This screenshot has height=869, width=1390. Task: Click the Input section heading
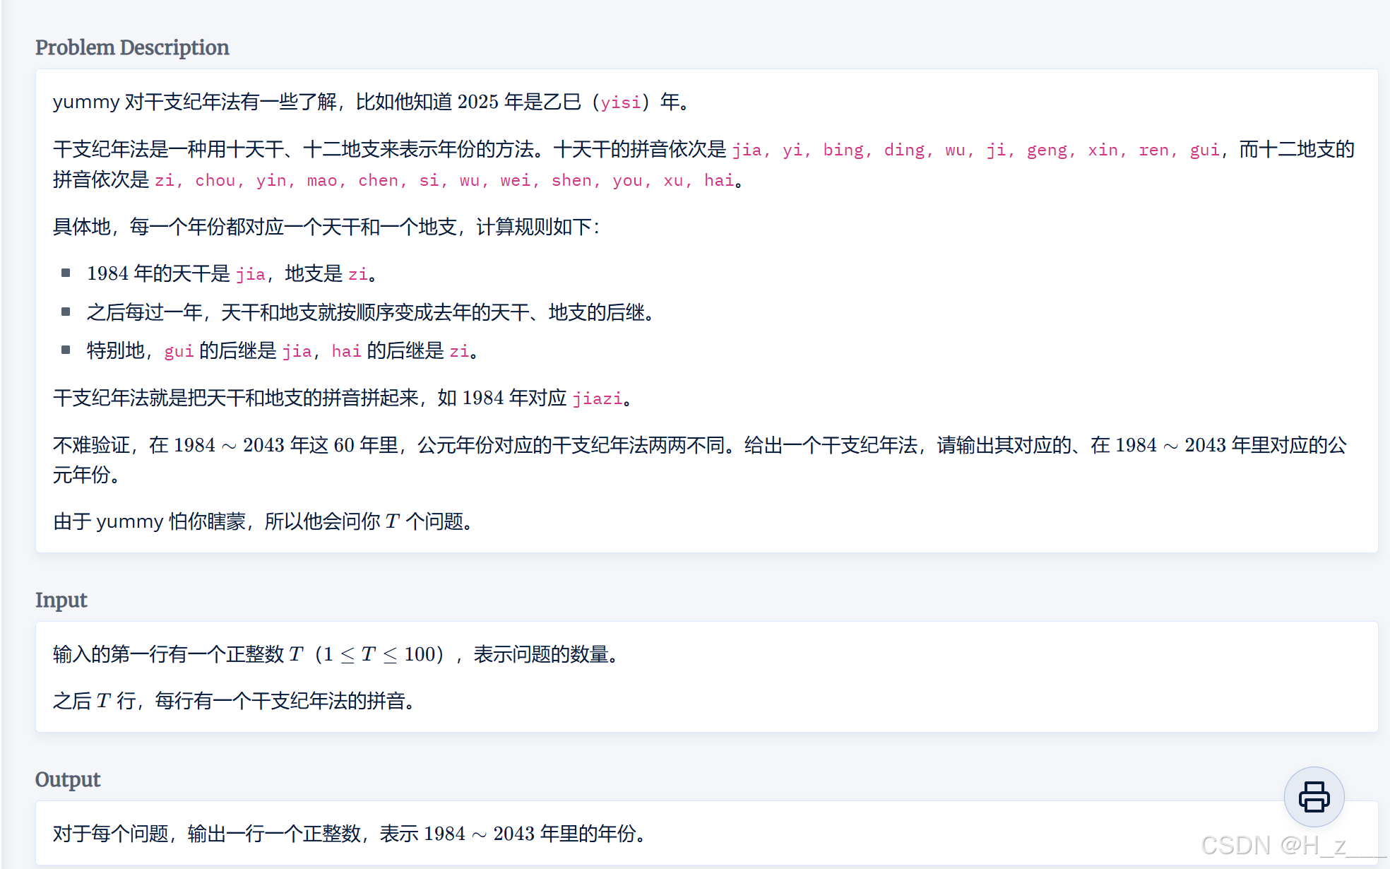coord(61,600)
